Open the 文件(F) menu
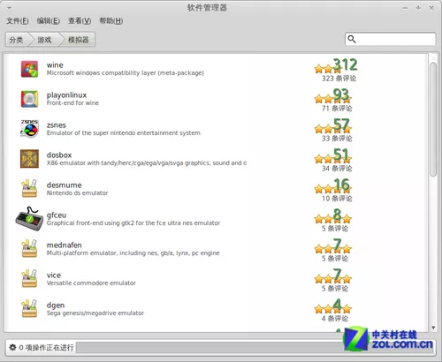This screenshot has height=362, width=442. tap(18, 21)
